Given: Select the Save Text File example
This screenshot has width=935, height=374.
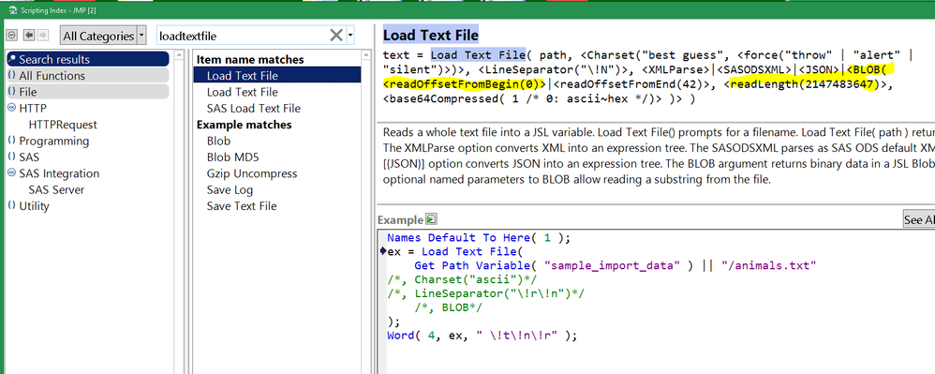Looking at the screenshot, I should click(x=242, y=206).
